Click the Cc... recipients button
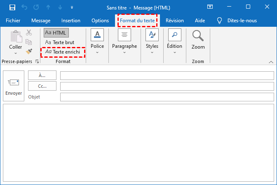 (42, 86)
